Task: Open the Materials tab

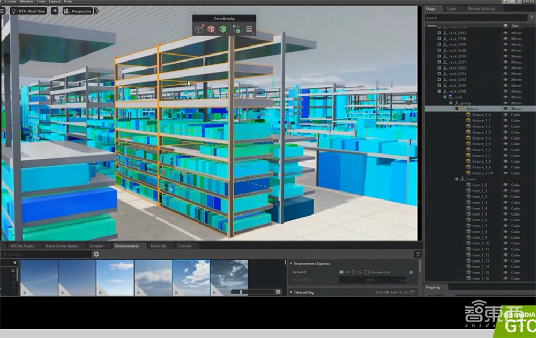Action: (158, 246)
